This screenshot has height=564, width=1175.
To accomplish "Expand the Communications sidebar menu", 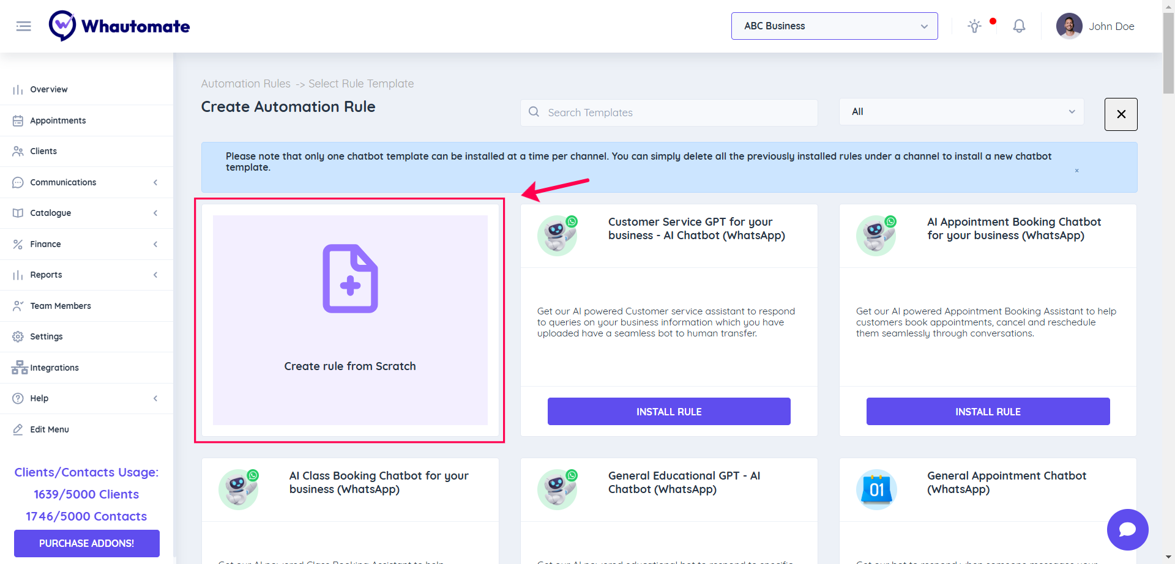I will tap(86, 182).
